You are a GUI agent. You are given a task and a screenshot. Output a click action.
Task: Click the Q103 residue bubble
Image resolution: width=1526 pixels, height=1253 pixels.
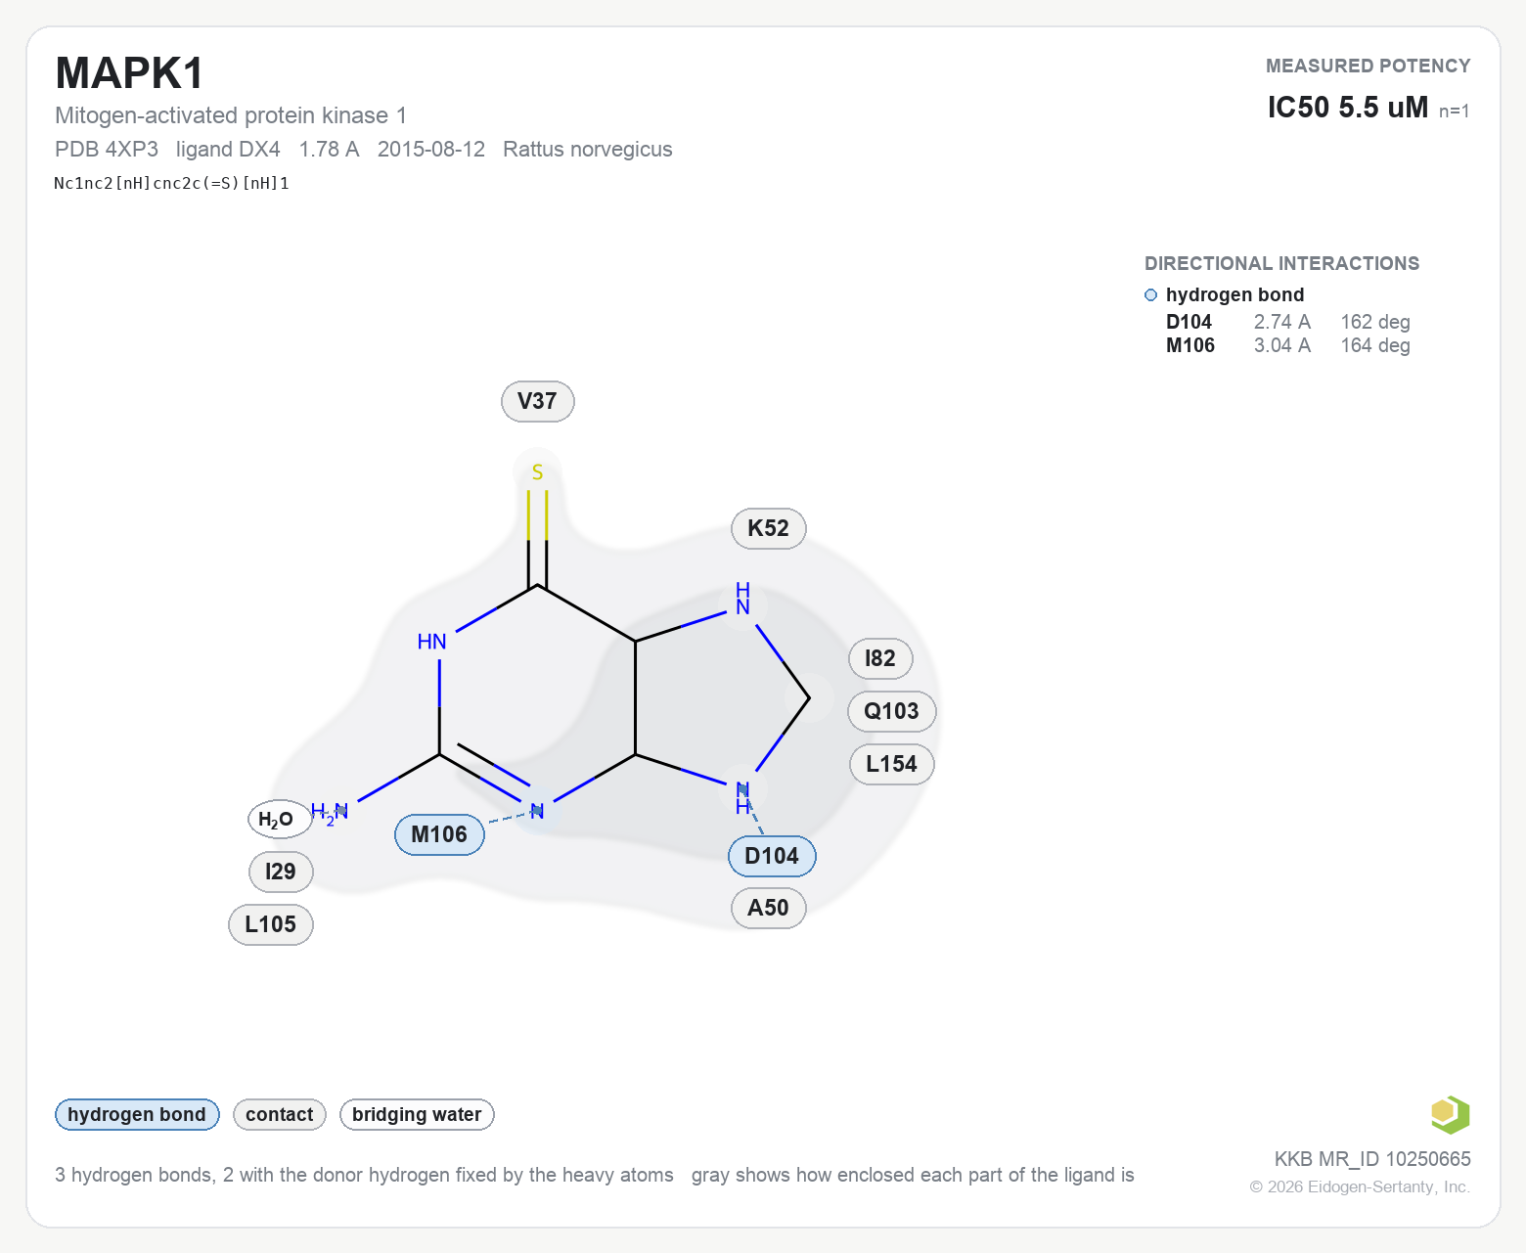coord(891,711)
